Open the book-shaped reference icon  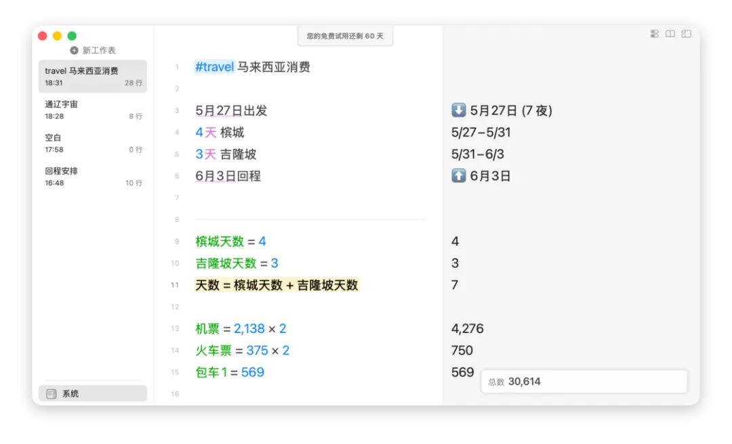pos(670,34)
